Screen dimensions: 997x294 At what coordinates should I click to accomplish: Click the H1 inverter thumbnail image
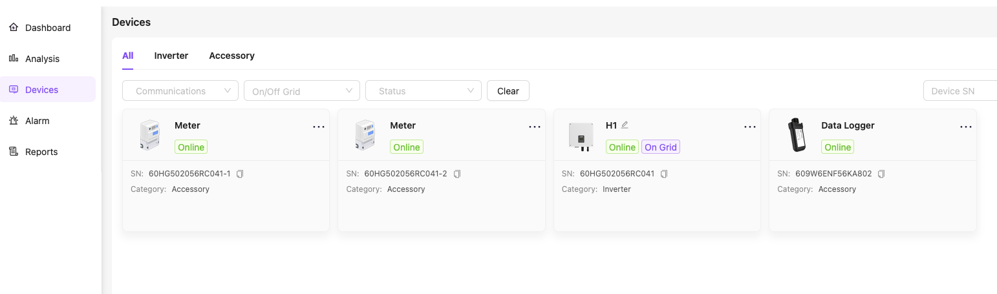coord(581,136)
